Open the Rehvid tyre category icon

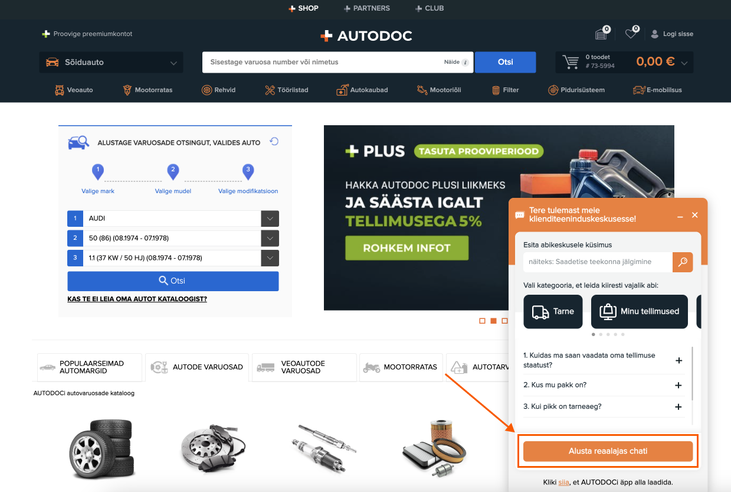[x=206, y=90]
